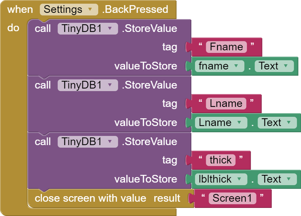
Task: Open the second TinyDB1 component dropdown
Action: coord(110,85)
